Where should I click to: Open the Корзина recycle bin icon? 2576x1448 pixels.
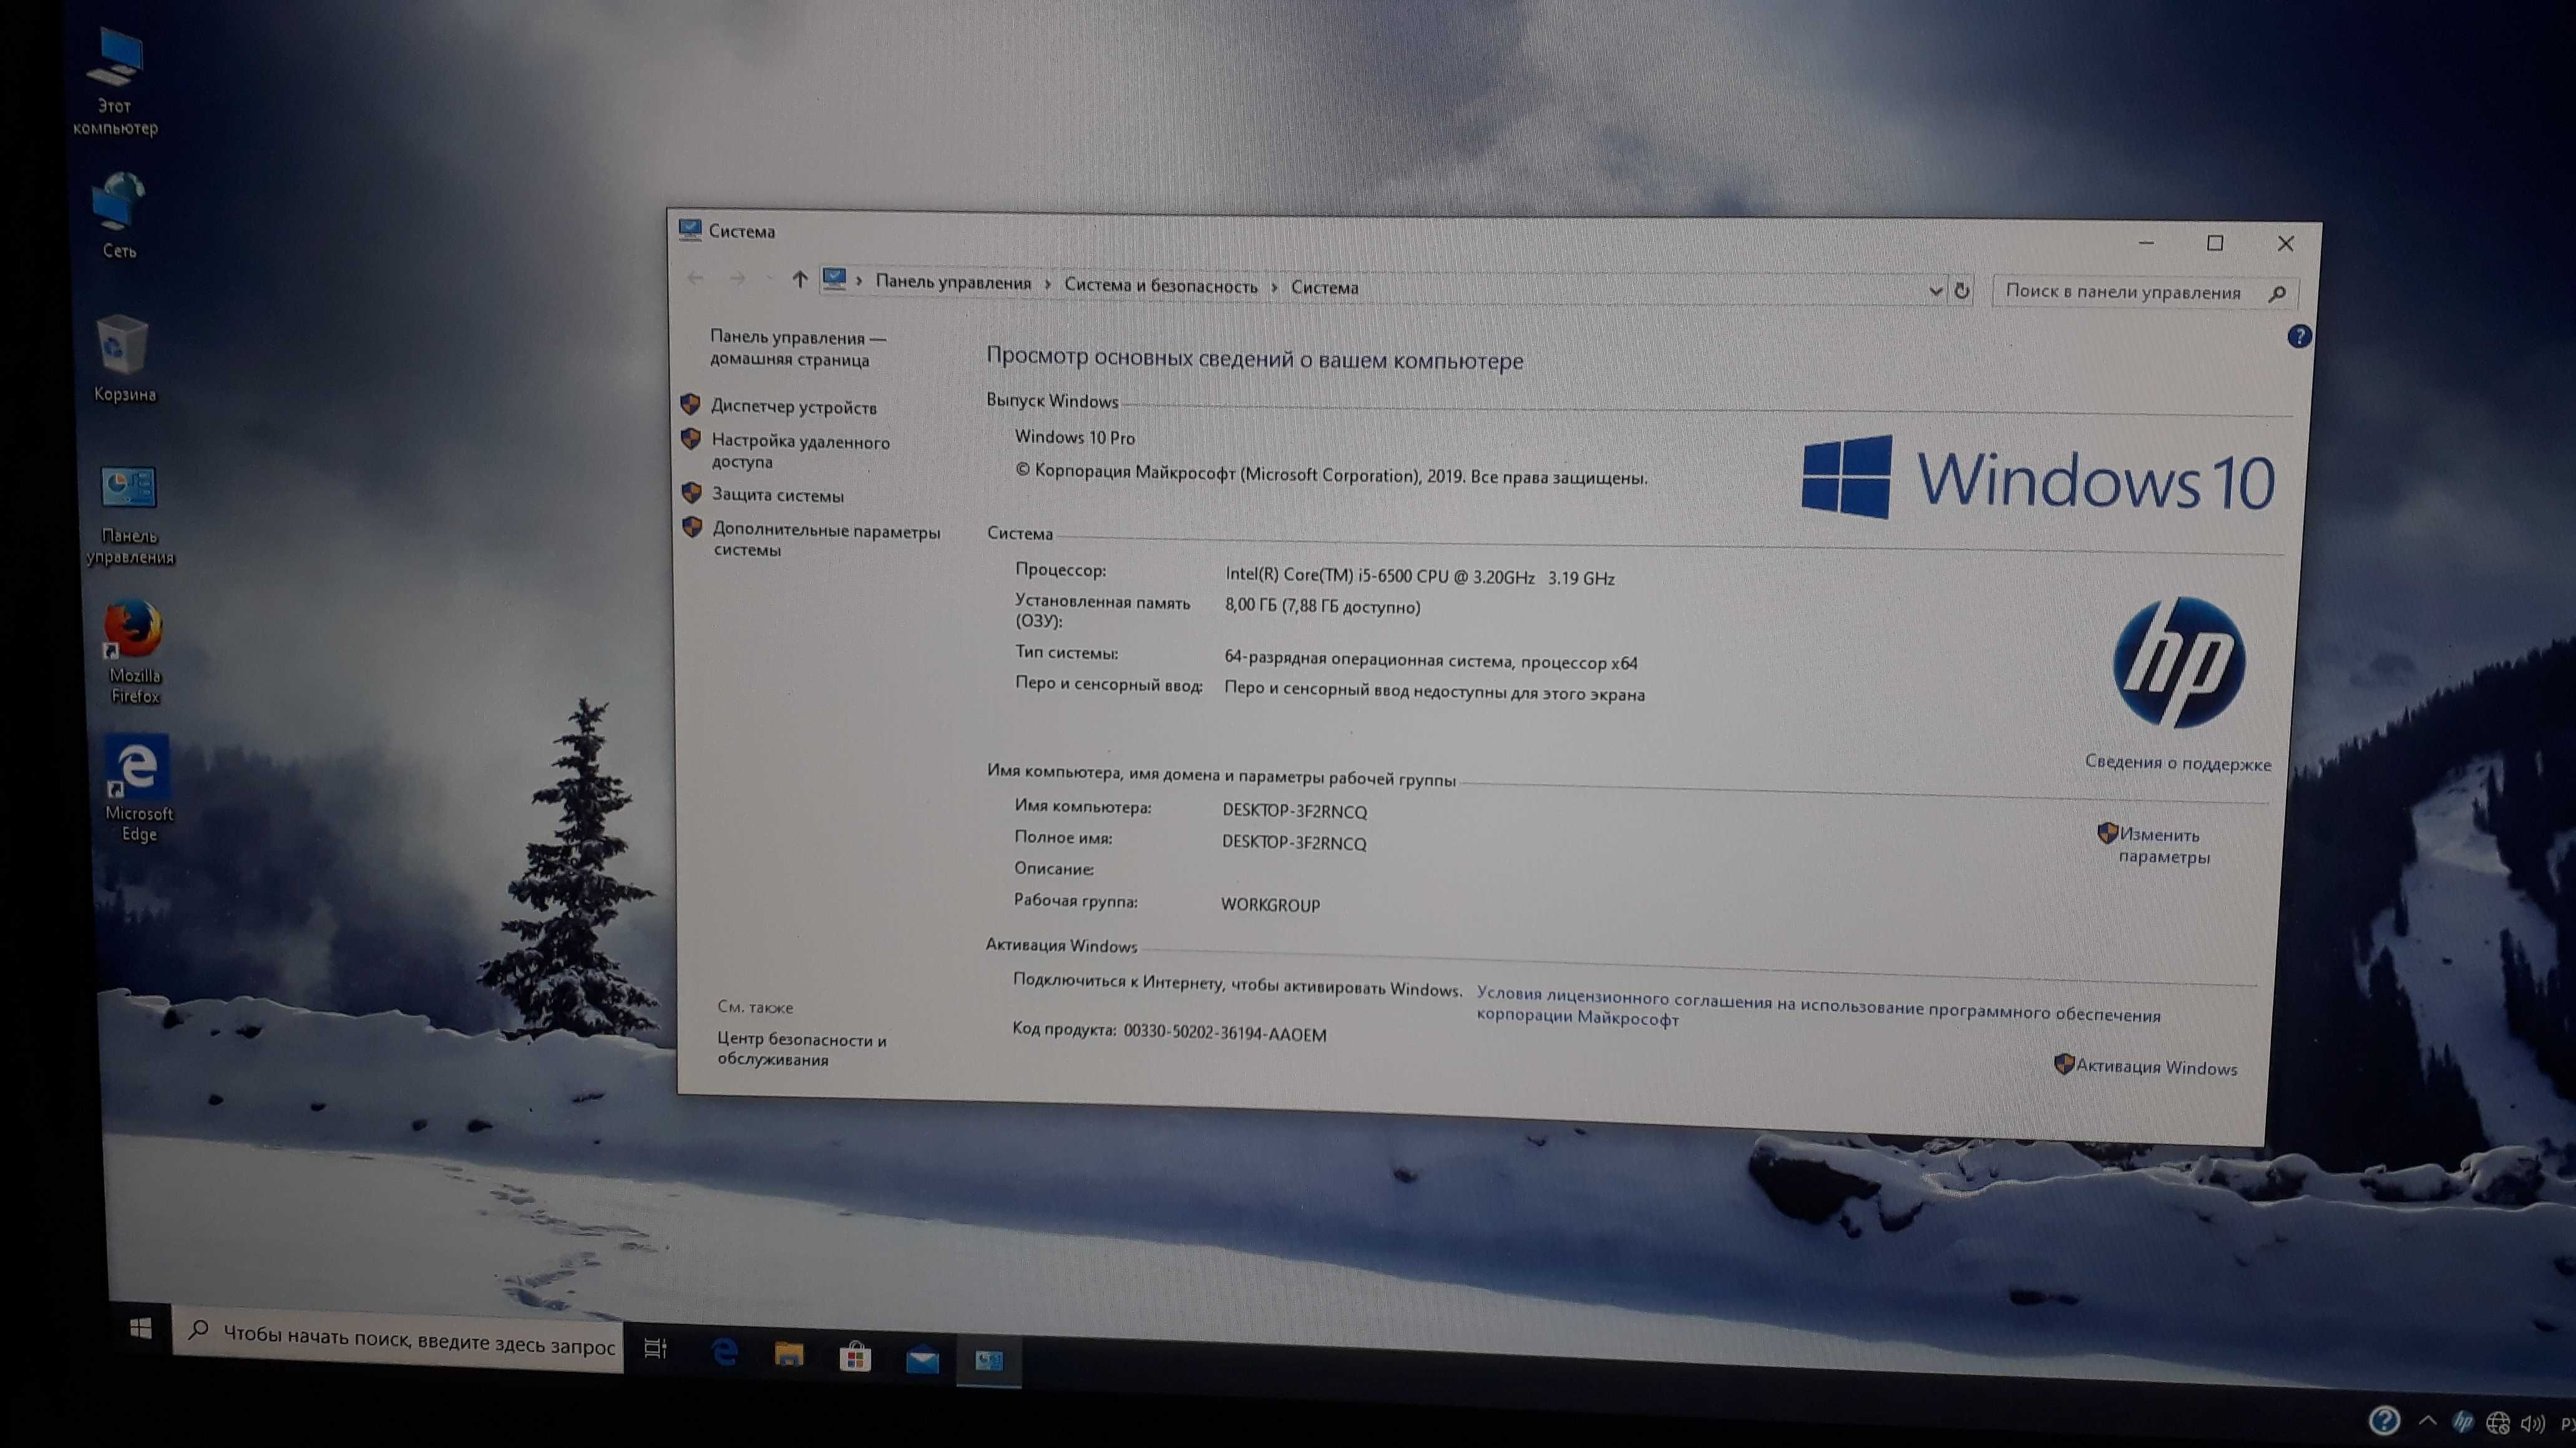point(124,359)
